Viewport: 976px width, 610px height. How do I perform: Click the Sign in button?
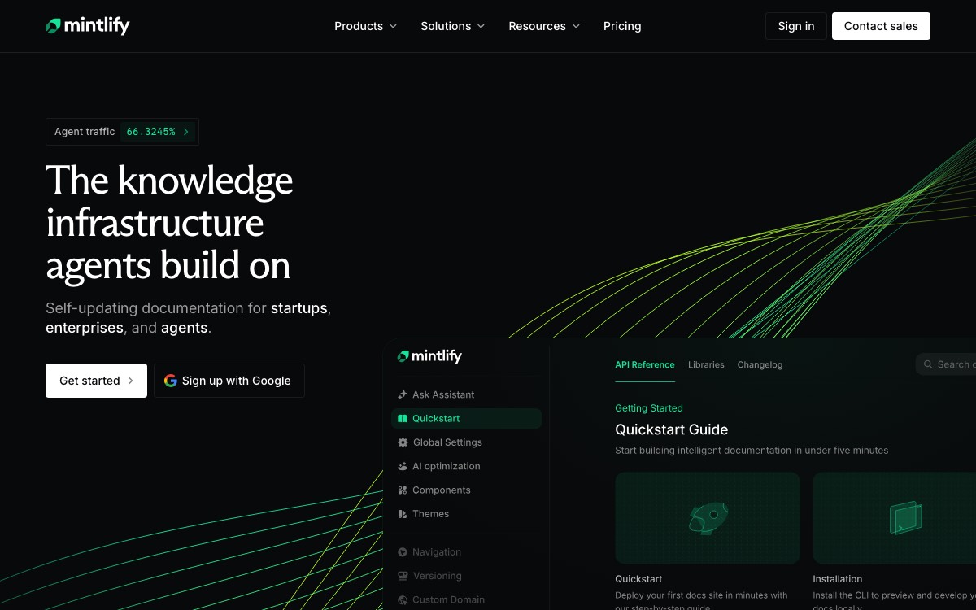pos(795,26)
